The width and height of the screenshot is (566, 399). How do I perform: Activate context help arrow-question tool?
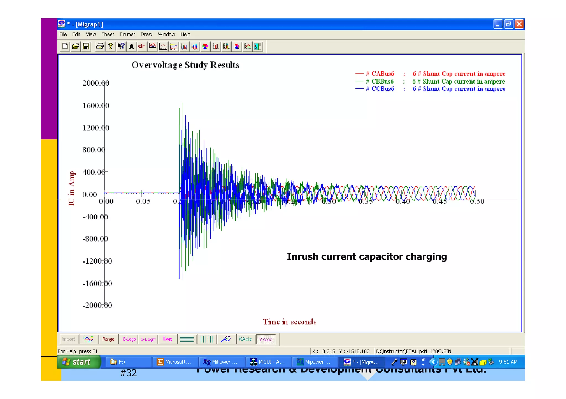click(121, 46)
